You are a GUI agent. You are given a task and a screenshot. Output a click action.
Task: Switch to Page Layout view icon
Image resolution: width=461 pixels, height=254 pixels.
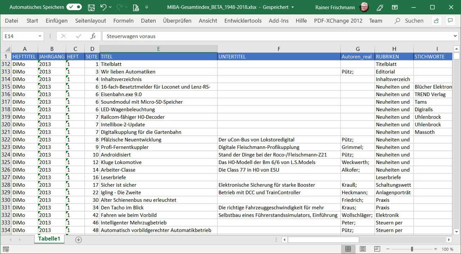363,249
